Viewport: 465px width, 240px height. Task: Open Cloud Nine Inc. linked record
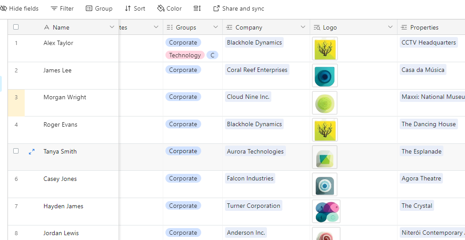(x=248, y=97)
